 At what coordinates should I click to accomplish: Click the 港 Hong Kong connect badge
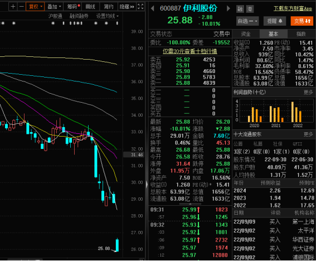point(250,9)
